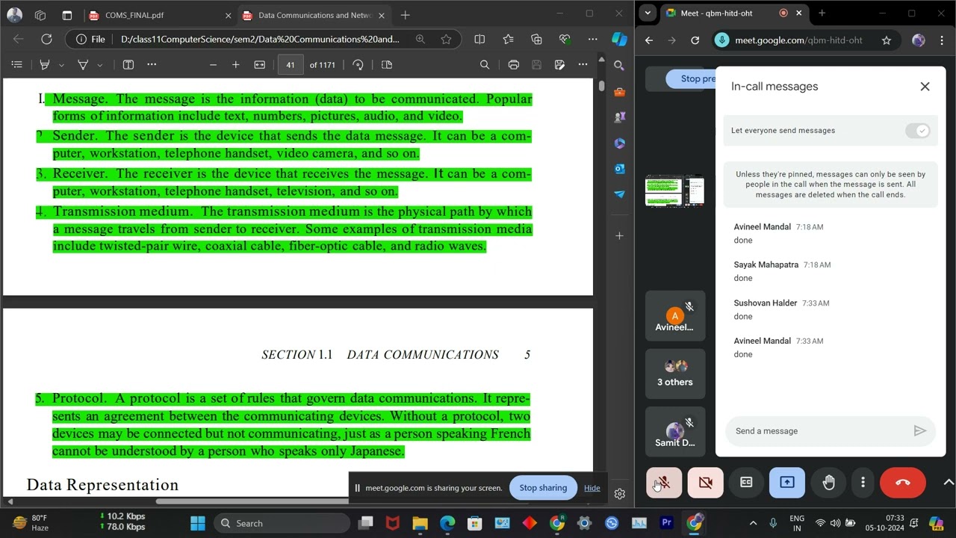Click the page number field showing 41
The image size is (956, 538).
coord(291,65)
